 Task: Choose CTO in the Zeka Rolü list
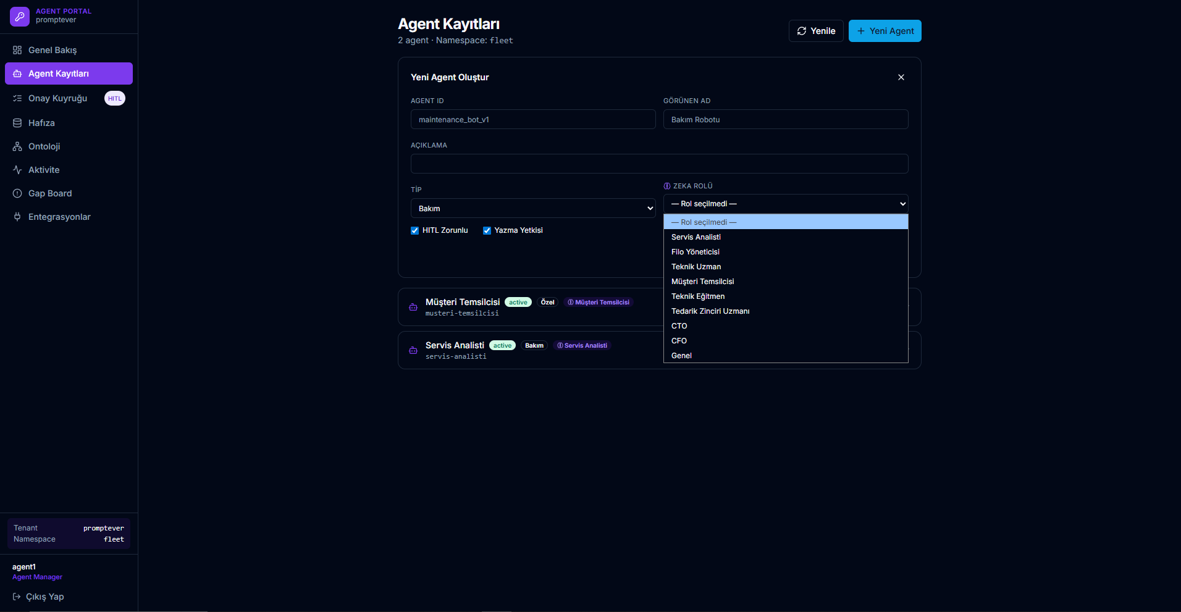click(x=679, y=325)
